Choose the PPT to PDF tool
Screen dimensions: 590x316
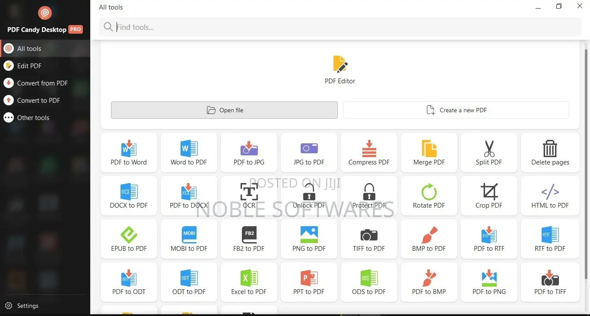pyautogui.click(x=309, y=282)
